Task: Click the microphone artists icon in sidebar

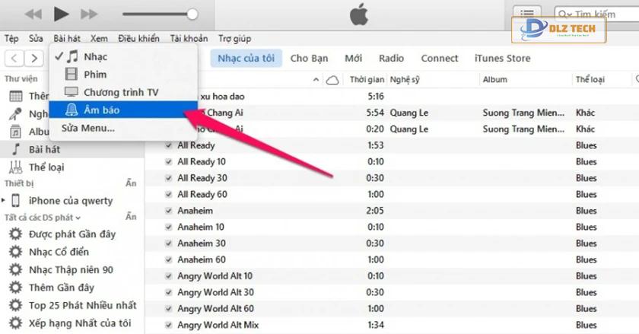Action: pos(15,114)
